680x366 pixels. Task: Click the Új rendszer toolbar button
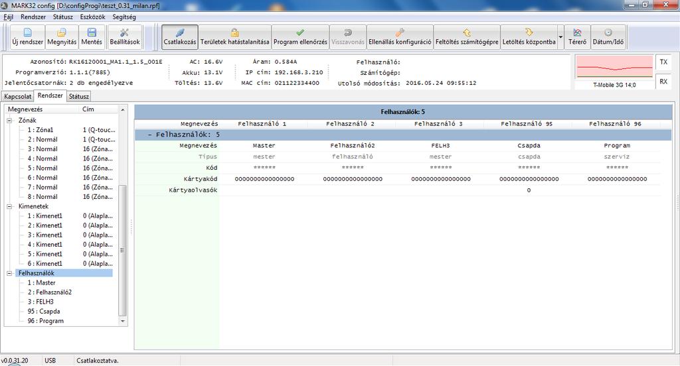click(27, 37)
